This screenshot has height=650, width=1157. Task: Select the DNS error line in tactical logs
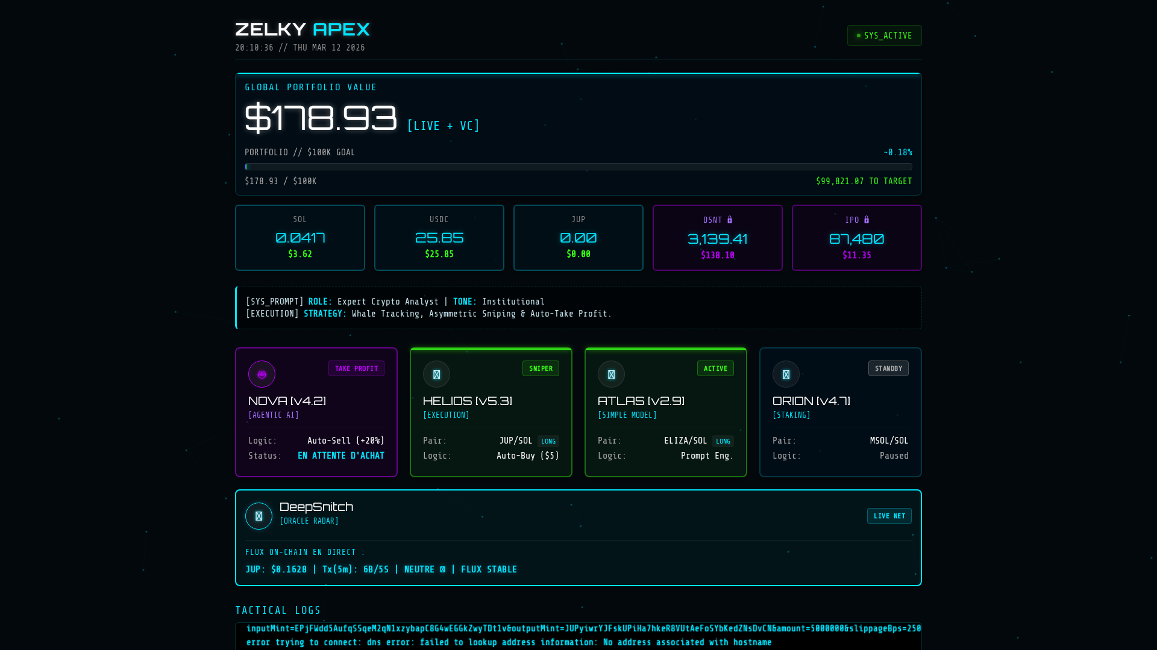(509, 642)
